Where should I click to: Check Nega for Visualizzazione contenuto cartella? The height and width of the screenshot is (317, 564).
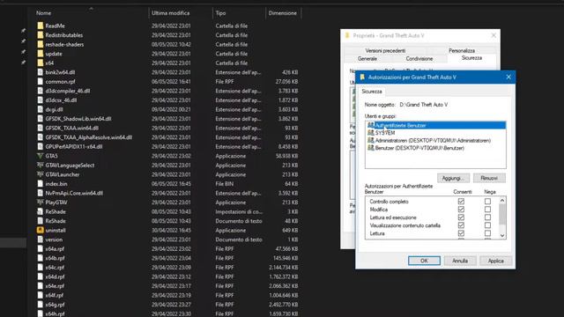[487, 225]
